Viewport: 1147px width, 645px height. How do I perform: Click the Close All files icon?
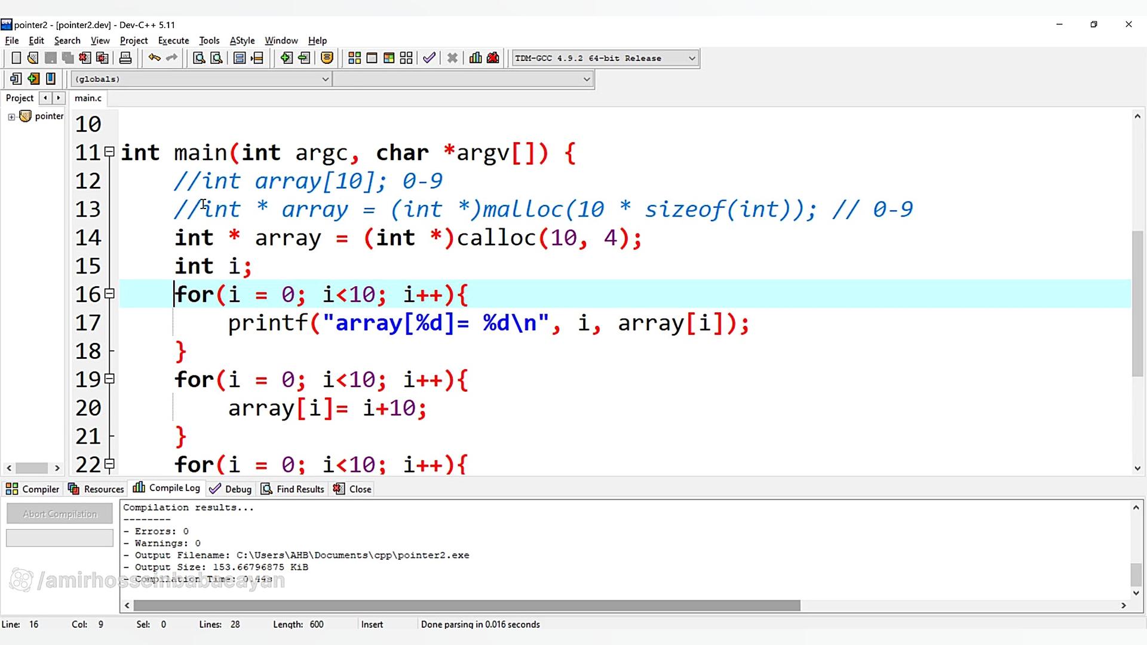click(x=102, y=58)
